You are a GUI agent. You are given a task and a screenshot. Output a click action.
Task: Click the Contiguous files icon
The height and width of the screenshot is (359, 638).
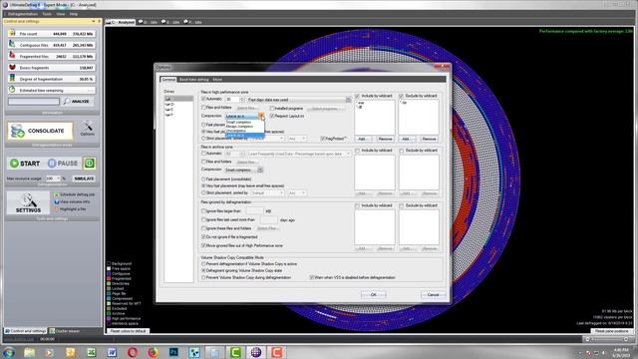click(x=12, y=45)
